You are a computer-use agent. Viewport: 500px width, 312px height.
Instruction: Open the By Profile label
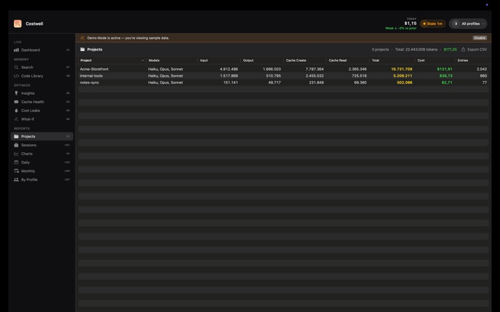pos(29,180)
